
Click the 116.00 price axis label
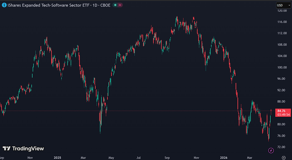tap(282, 22)
